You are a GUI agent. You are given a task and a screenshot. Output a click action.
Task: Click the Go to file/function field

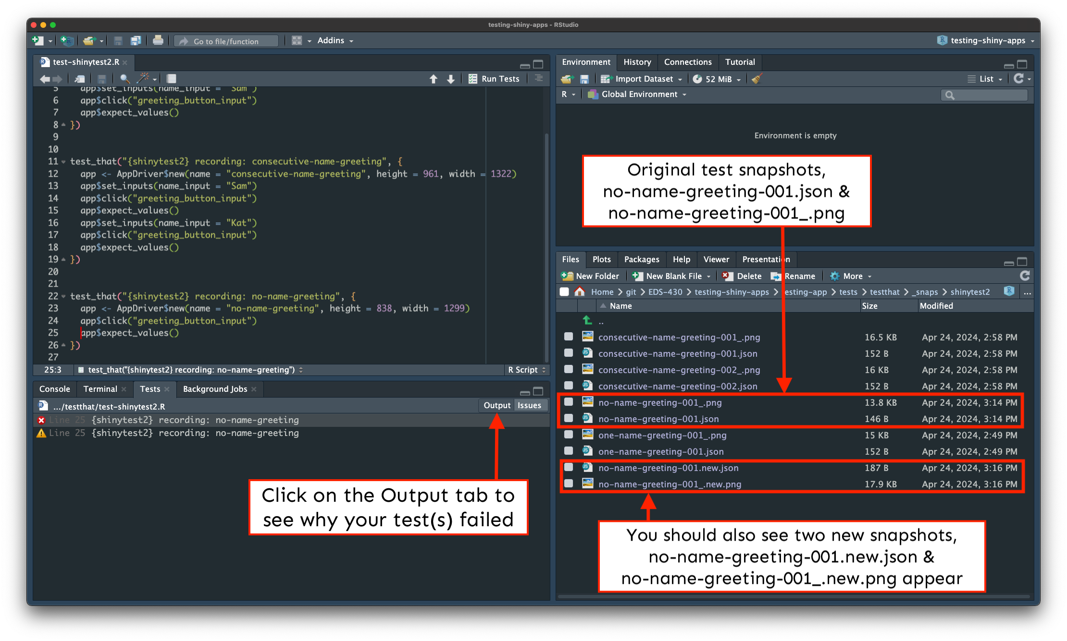click(227, 41)
